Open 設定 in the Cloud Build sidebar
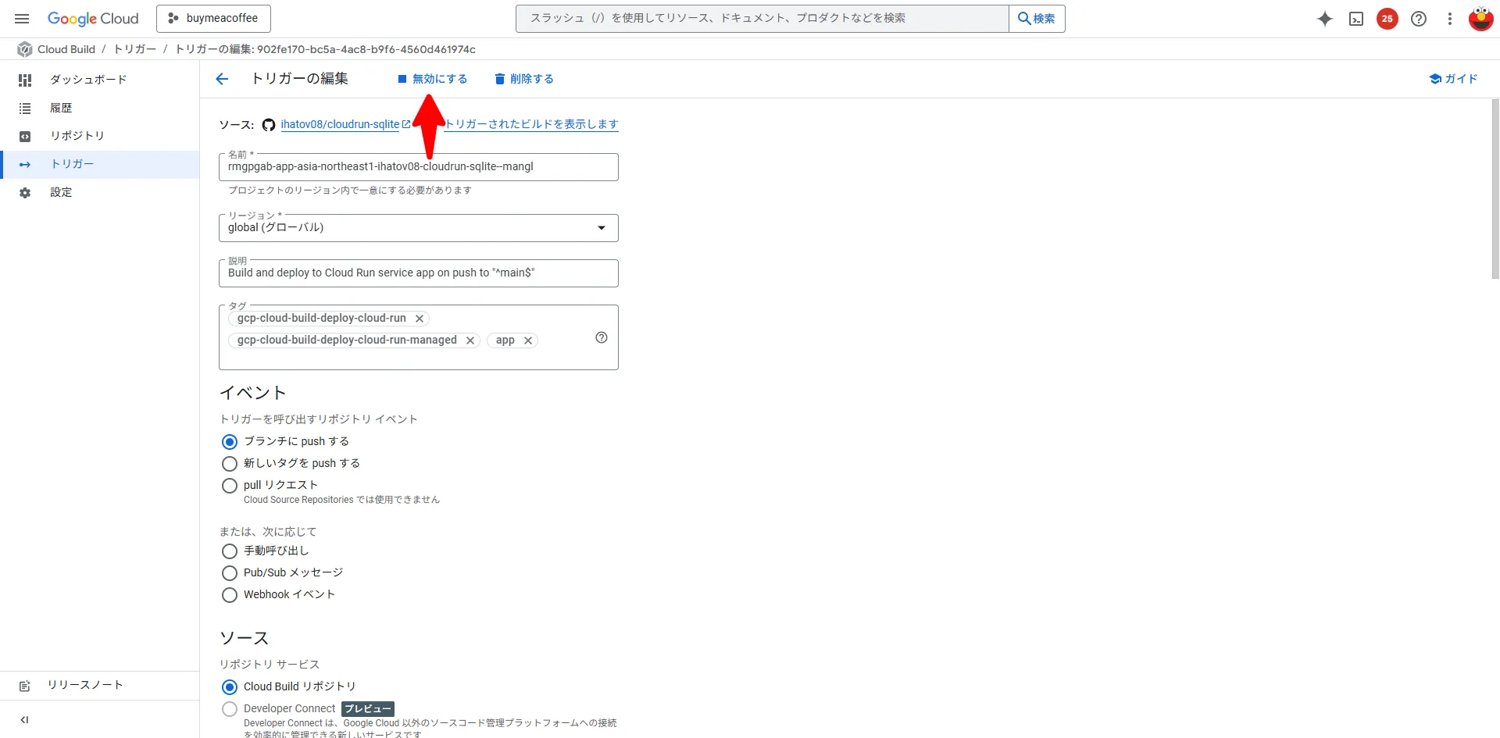Screen dimensions: 1500x738 pyautogui.click(x=62, y=192)
